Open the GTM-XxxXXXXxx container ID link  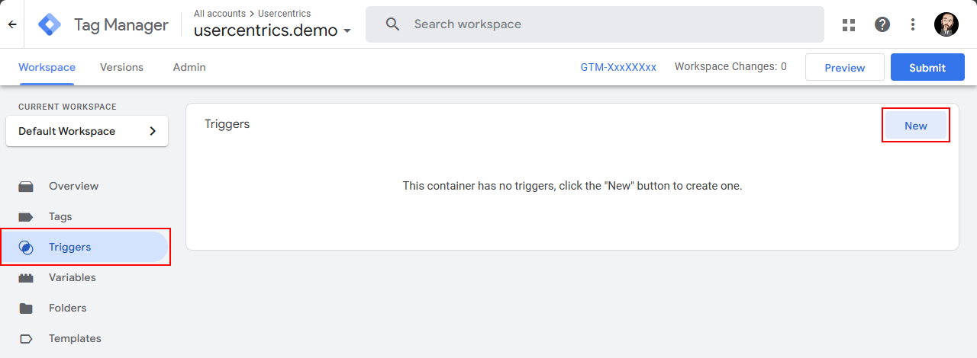[618, 67]
